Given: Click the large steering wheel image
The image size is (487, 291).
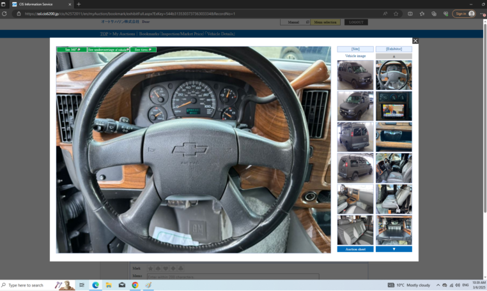Looking at the screenshot, I should click(194, 150).
